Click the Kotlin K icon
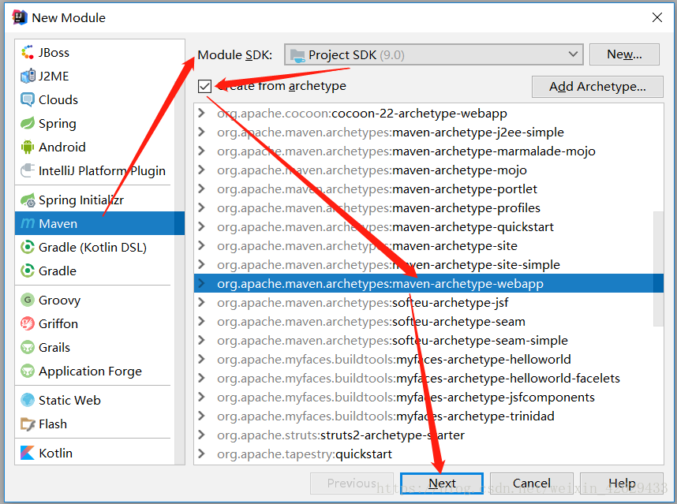 [28, 453]
